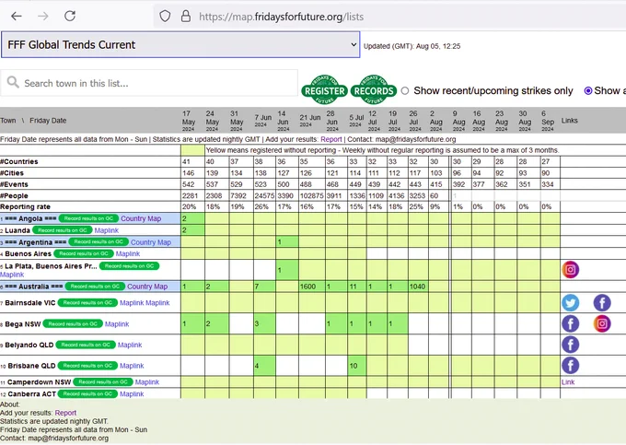Click the '1040' cell in Australia row

(x=418, y=287)
